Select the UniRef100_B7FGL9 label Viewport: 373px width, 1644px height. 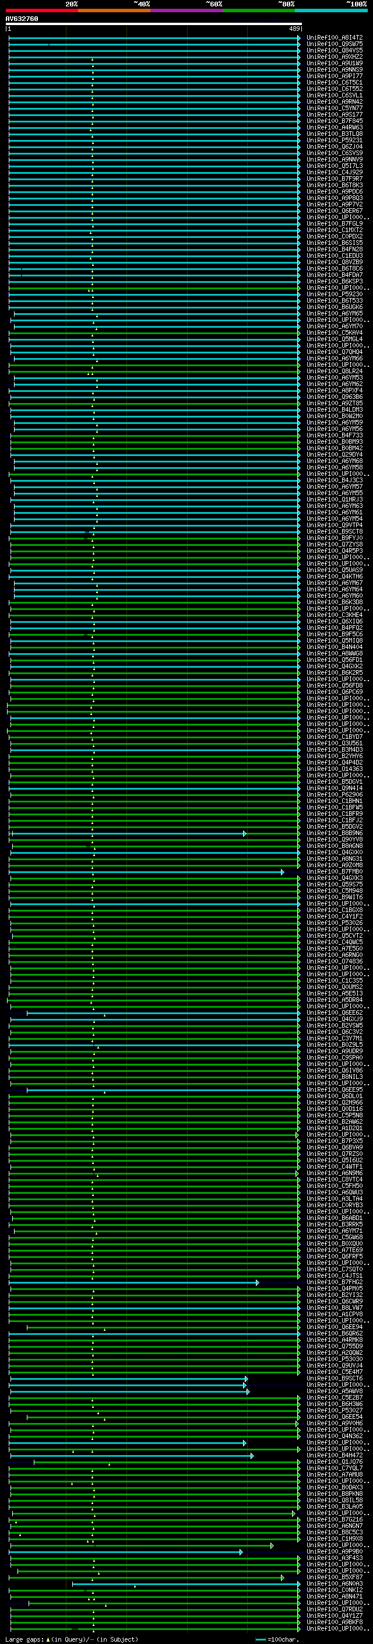pos(334,223)
